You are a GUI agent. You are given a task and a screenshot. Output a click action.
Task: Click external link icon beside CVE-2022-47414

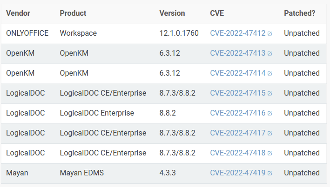tap(270, 74)
